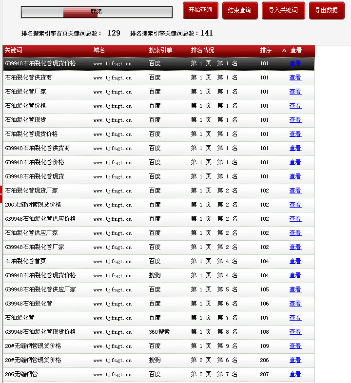Select the 20G无缝钢管现货价格 keyword row
This screenshot has height=383, width=351.
pyautogui.click(x=33, y=205)
